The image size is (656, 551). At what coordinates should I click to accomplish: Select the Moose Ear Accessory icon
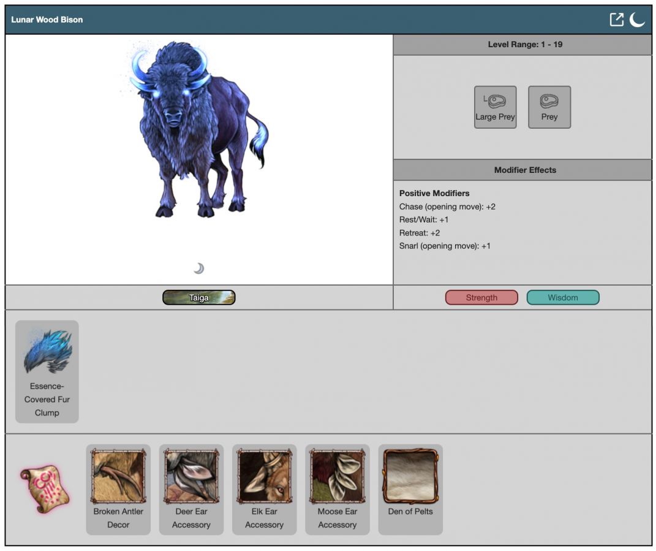(x=337, y=476)
